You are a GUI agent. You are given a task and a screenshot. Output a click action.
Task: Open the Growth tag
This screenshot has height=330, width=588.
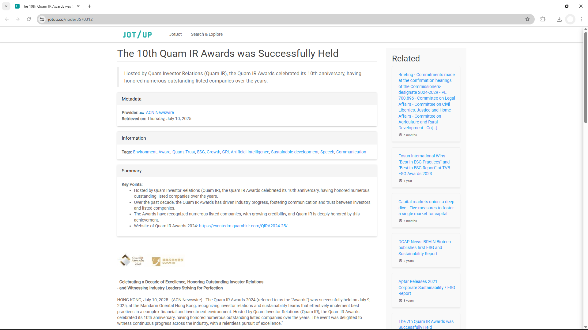pyautogui.click(x=213, y=152)
